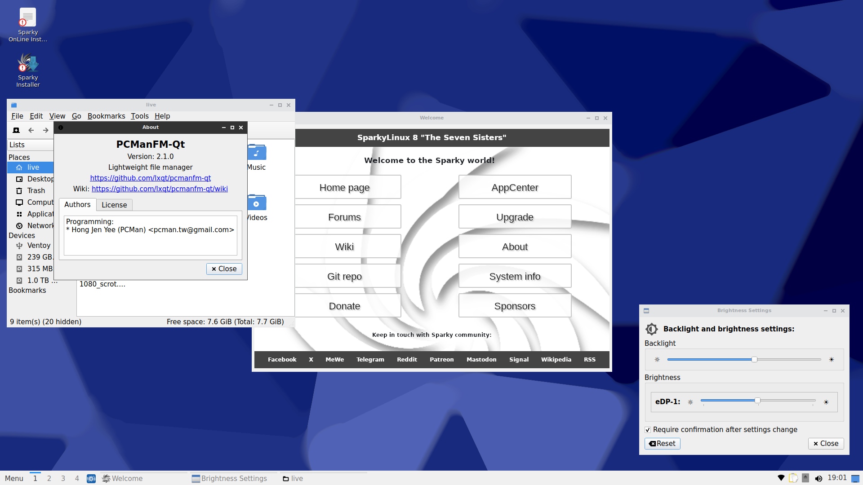This screenshot has height=485, width=863.
Task: Click the volume icon in system tray
Action: [819, 478]
